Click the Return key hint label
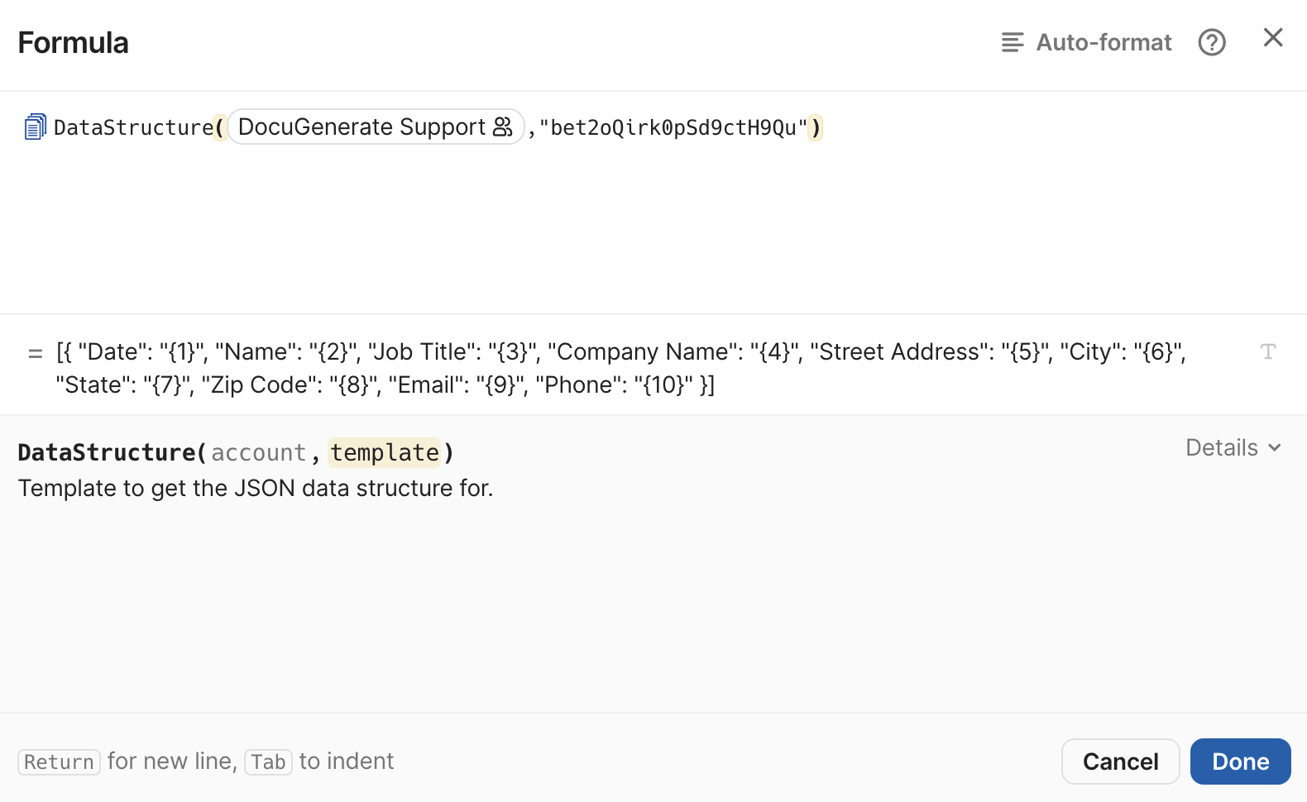The height and width of the screenshot is (802, 1307). click(58, 761)
